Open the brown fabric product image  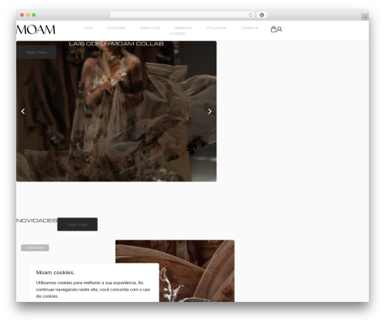coord(175,270)
